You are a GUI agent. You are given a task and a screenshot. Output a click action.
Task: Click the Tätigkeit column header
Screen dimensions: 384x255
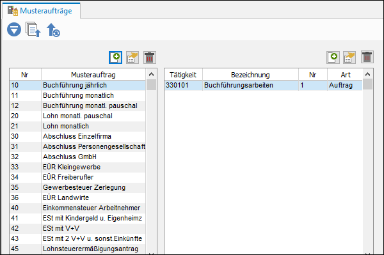tap(183, 75)
